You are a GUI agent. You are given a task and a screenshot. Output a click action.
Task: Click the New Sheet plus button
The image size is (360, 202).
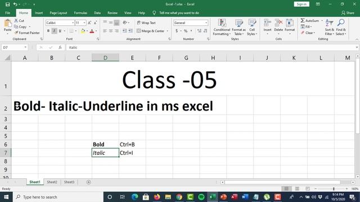pos(89,182)
